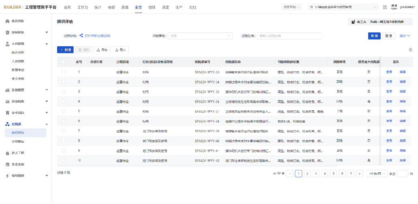Click the 导入 import button
418x204 pixels.
tap(120, 49)
